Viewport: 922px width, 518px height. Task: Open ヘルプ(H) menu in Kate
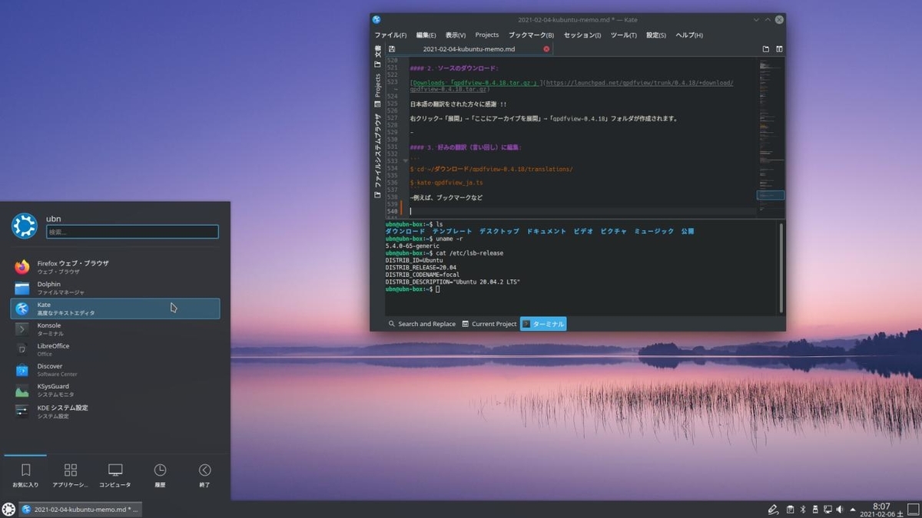coord(689,35)
